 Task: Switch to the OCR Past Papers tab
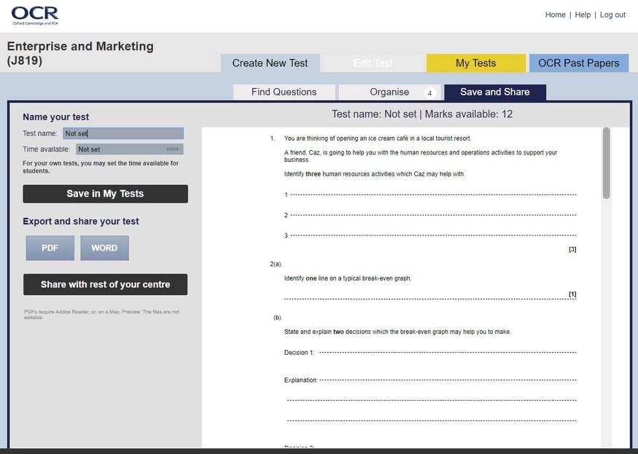[579, 63]
